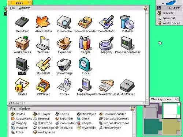Select Terminal in the lower list window
183x137 pixels.
click(41, 119)
